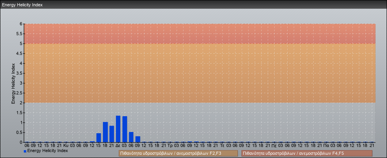The width and height of the screenshot is (387, 158).
Task: Click the blue Energy Helicity Index legend square
Action: tap(25, 151)
